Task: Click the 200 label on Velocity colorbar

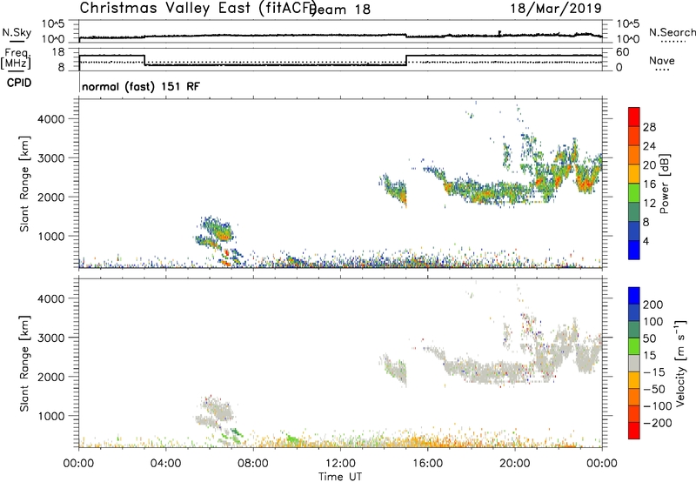Action: pos(653,305)
